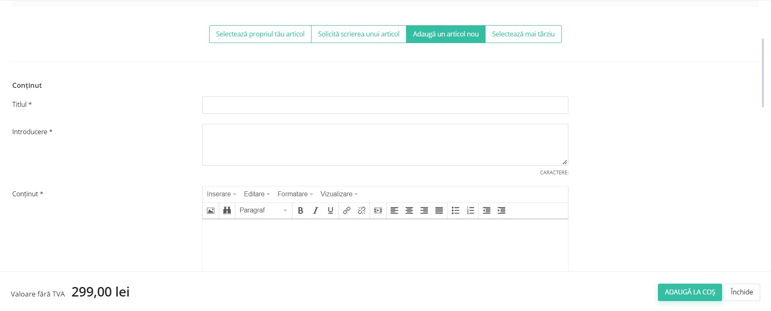Click the Închide button
Image resolution: width=771 pixels, height=311 pixels.
point(741,292)
